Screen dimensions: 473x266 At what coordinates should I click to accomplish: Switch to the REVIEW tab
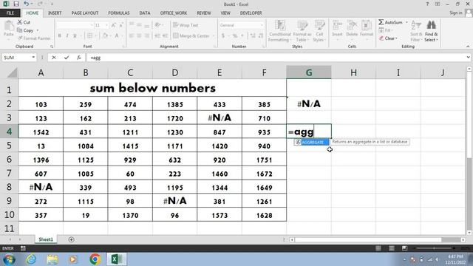[204, 13]
